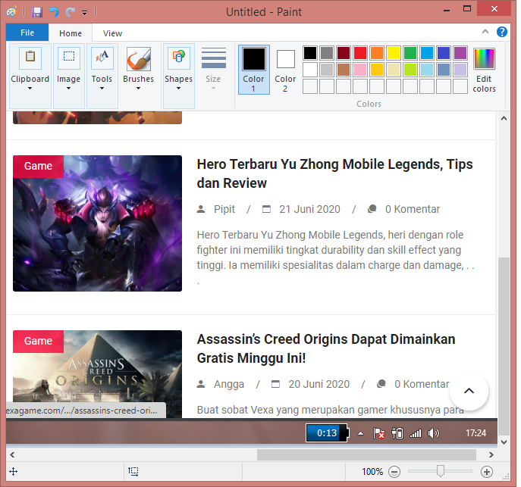Open Paint Help question mark icon
The image size is (521, 487).
[x=502, y=32]
